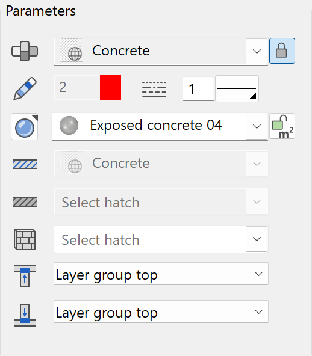Toggle the padlock next to Concrete
Viewport: 312px width, 356px height.
[x=282, y=51]
